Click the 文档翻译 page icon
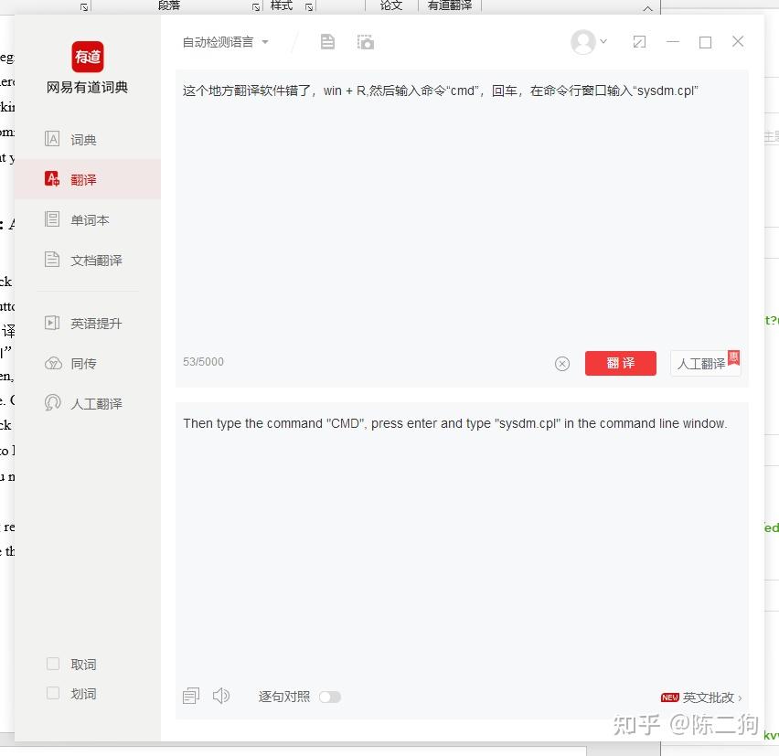The height and width of the screenshot is (756, 779). click(52, 259)
